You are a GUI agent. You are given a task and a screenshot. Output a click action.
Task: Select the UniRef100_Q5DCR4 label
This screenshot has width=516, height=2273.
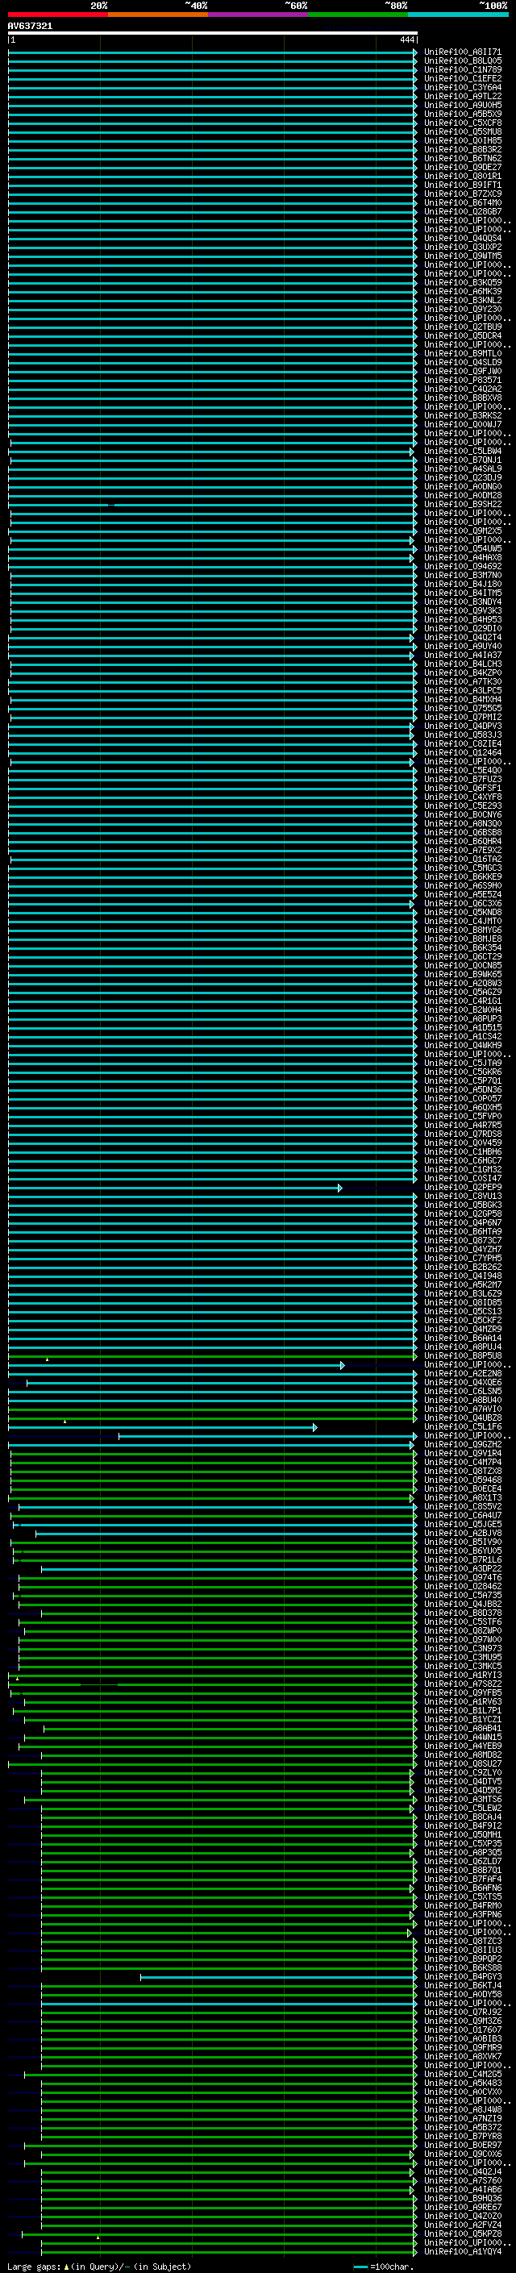tap(463, 335)
